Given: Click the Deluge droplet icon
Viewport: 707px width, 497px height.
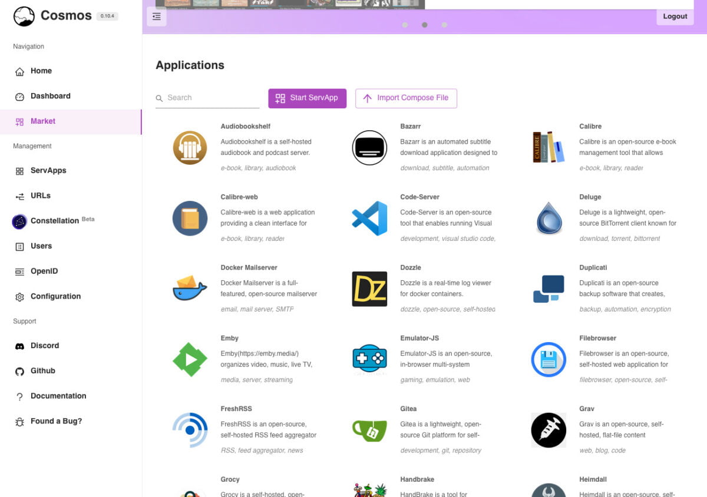Looking at the screenshot, I should pyautogui.click(x=548, y=218).
